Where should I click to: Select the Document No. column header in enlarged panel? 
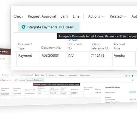pyautogui.click(x=51, y=48)
